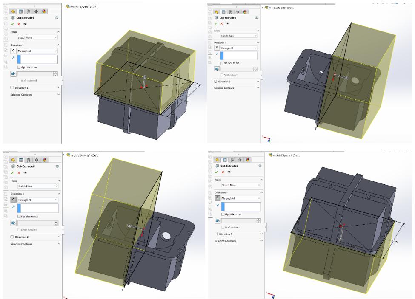This screenshot has height=299, width=415.
Task: Expand moldv24parts1 flyout tree, upper-right screenshot
Action: point(263,8)
